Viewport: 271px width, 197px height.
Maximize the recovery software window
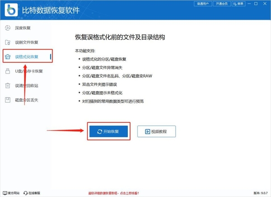pyautogui.click(x=256, y=4)
